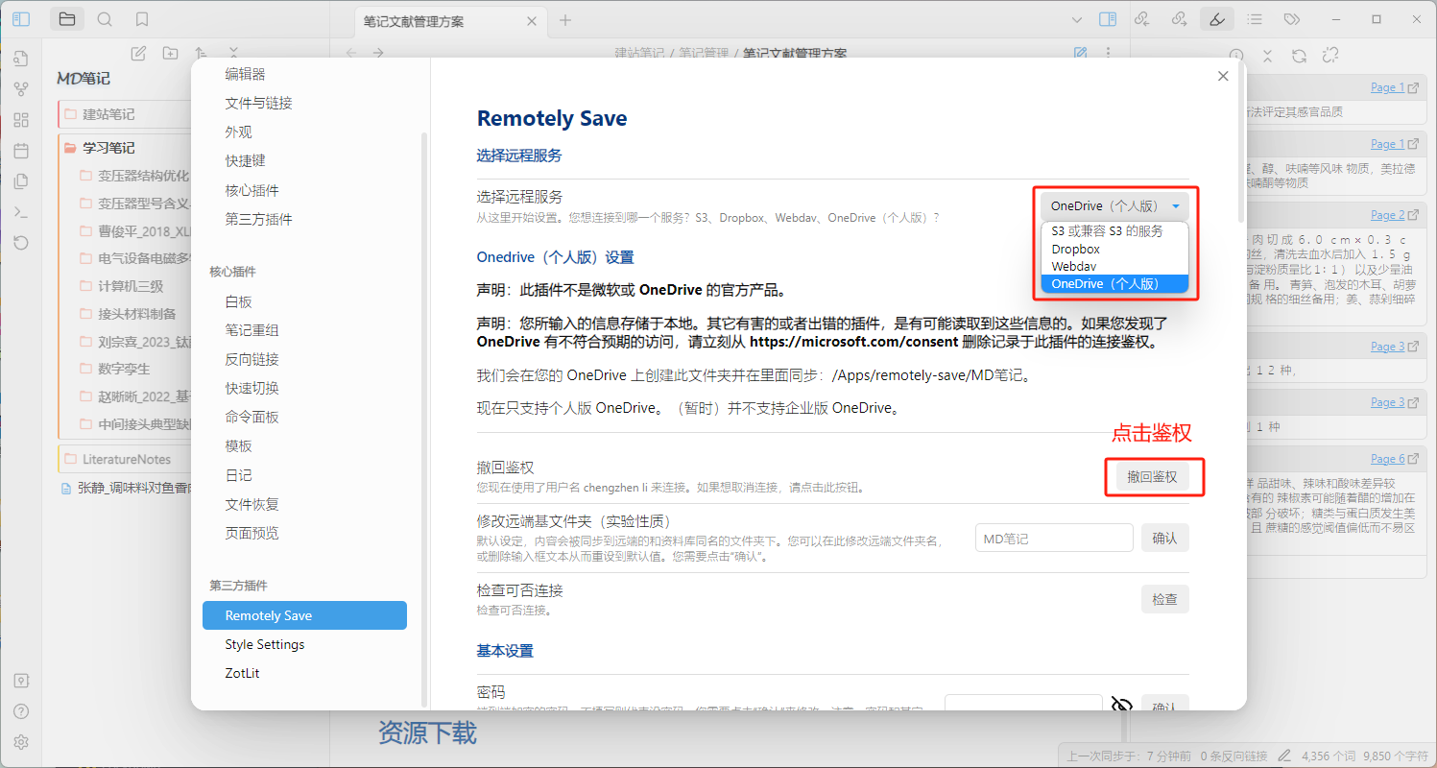Open the quick switcher file-search ribbon icon
This screenshot has height=768, width=1437.
[21, 59]
